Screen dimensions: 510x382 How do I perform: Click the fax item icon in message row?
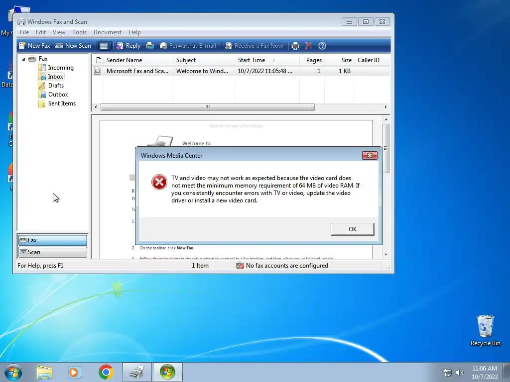click(x=97, y=71)
